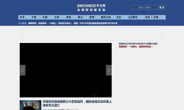The image size is (184, 110).
Task: Click the empty banner ad area
Action: (x=92, y=34)
